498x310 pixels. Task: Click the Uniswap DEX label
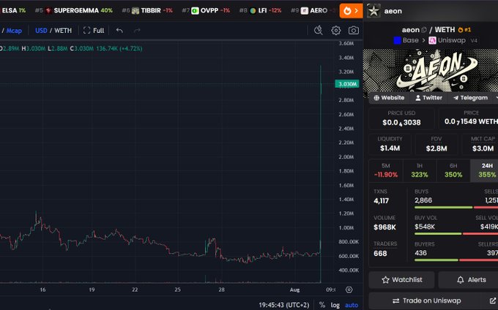tap(452, 40)
